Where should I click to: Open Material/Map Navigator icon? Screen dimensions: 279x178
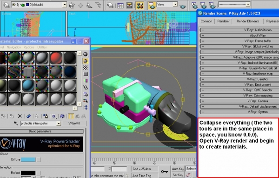point(86,107)
